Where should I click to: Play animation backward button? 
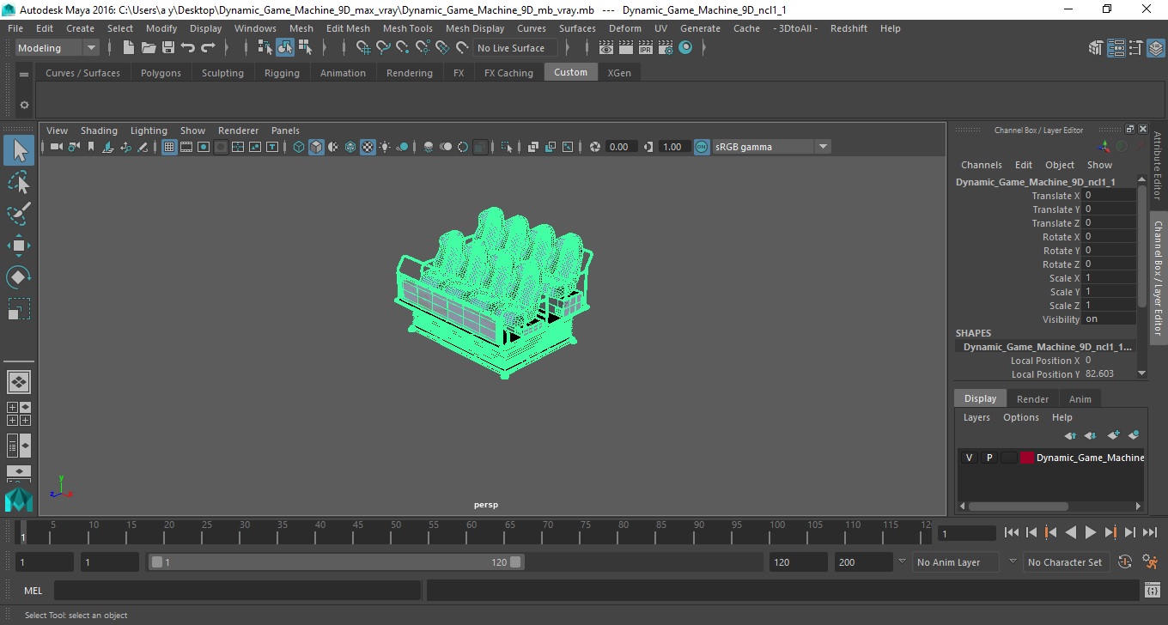1070,533
